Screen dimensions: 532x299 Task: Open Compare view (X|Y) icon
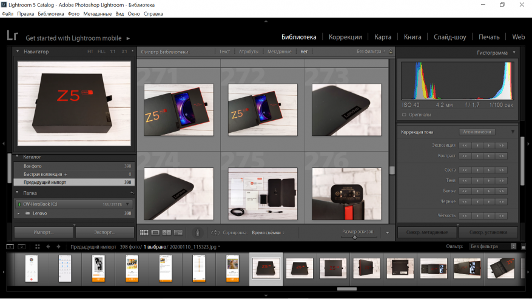click(x=166, y=232)
